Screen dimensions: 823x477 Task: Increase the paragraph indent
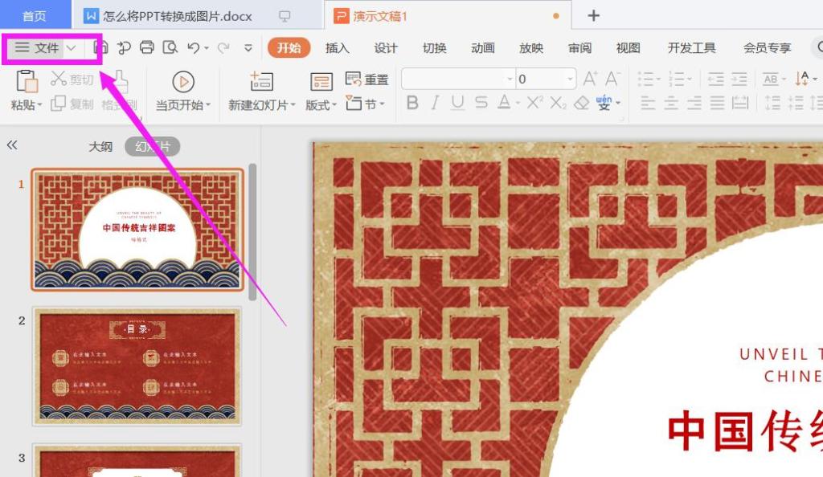click(739, 79)
